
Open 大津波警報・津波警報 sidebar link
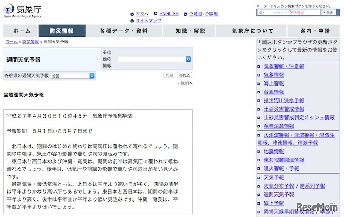tap(296, 139)
